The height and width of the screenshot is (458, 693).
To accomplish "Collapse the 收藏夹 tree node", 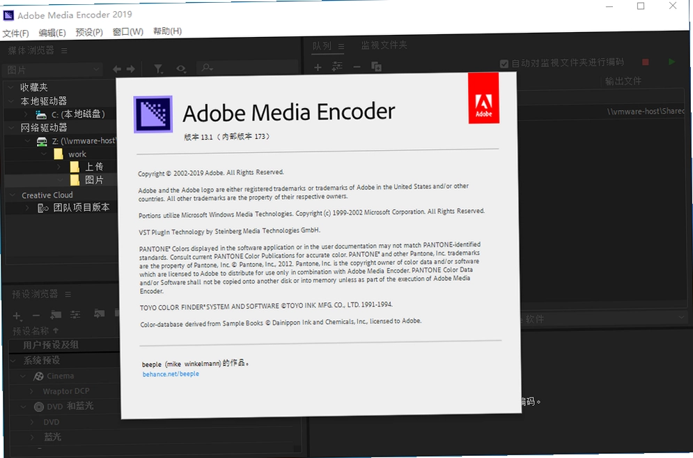I will (11, 88).
